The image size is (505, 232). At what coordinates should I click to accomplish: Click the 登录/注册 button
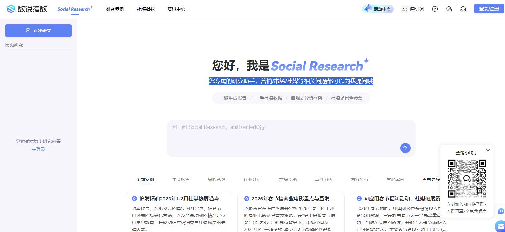click(489, 9)
